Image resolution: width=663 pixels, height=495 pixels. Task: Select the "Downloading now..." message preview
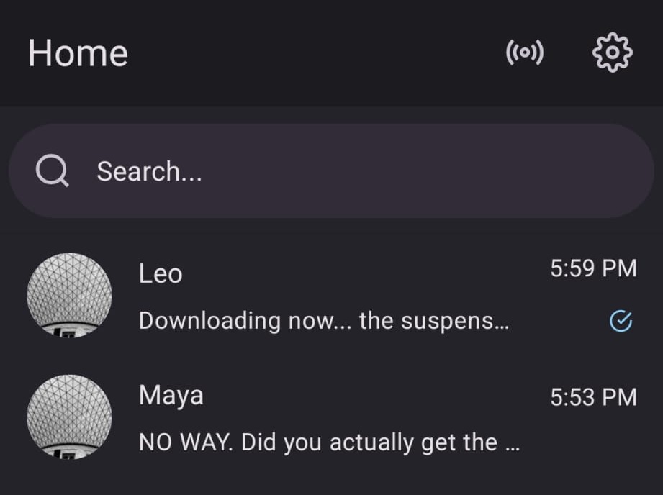[324, 321]
